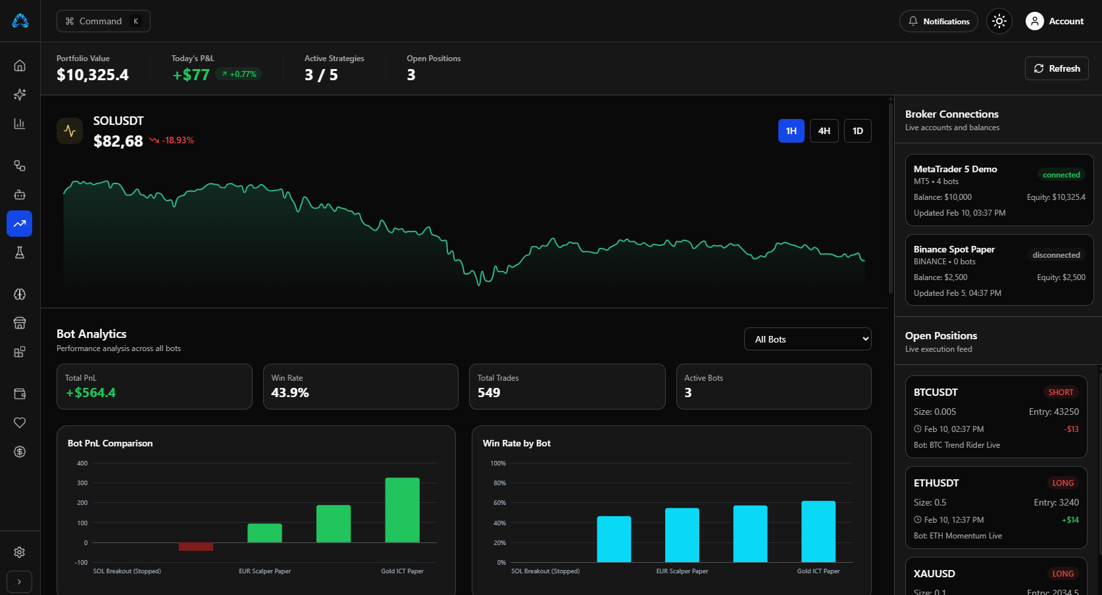Viewport: 1102px width, 595px height.
Task: Click the SOLUSDT price line chart
Action: coord(464,233)
